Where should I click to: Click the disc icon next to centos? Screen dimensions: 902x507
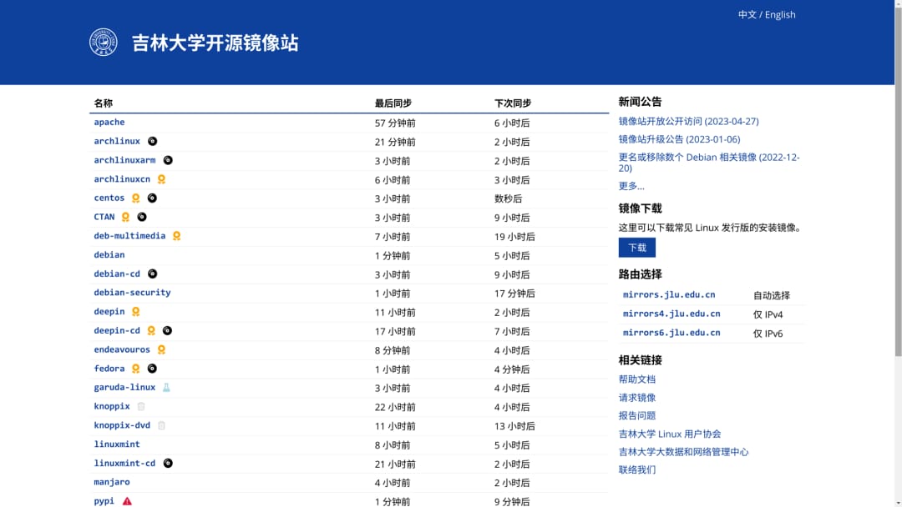pos(152,198)
